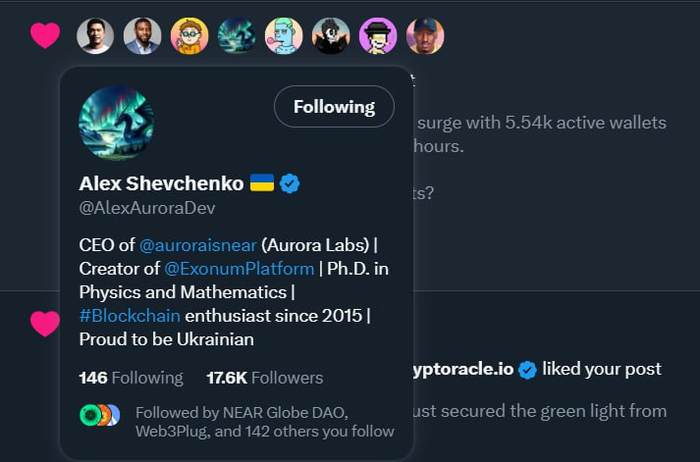The width and height of the screenshot is (700, 462).
Task: Open the orange cartoon avatar with glasses
Action: [189, 36]
